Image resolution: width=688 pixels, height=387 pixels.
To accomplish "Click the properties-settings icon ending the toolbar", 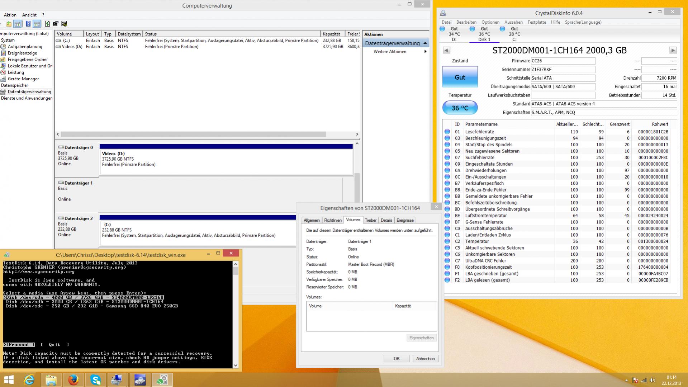I will tap(64, 24).
